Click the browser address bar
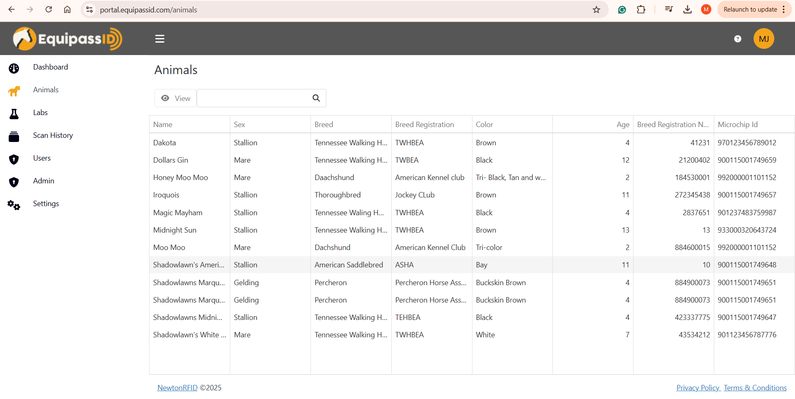This screenshot has width=795, height=399. click(344, 10)
